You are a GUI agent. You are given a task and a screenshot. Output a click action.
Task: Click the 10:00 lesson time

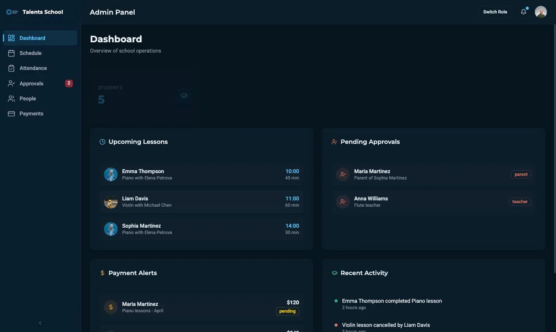[292, 171]
